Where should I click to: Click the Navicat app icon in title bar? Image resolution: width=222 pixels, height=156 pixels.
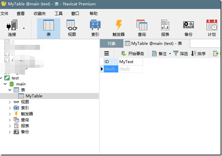(x=3, y=4)
